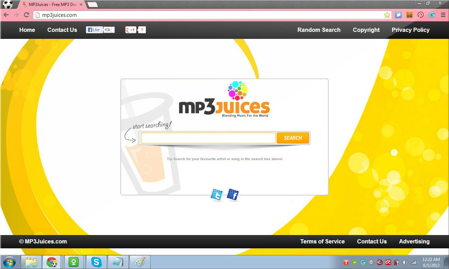Open the Privacy Policy nav link

point(410,30)
